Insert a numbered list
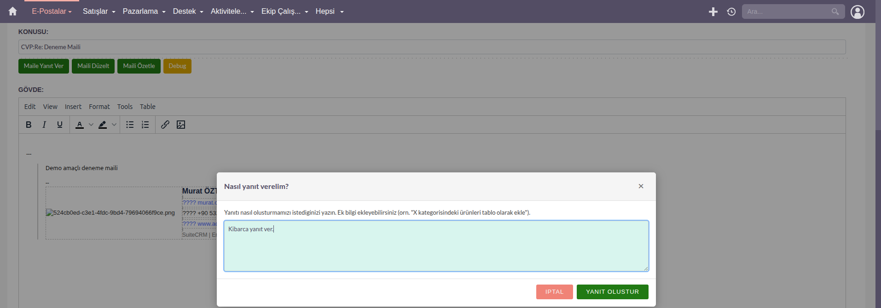This screenshot has width=881, height=308. 145,125
